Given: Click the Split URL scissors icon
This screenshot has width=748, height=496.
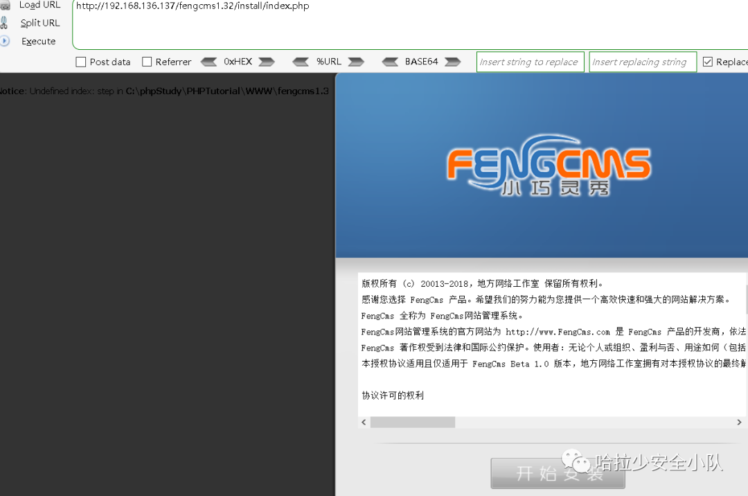Looking at the screenshot, I should point(4,23).
